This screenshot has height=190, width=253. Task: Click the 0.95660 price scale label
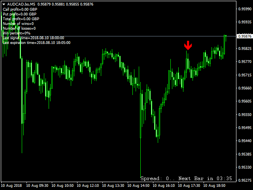[x=245, y=88]
